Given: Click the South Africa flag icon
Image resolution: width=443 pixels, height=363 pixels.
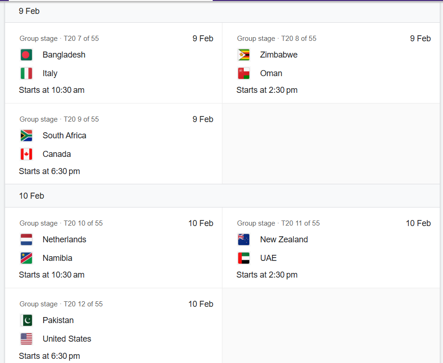Looking at the screenshot, I should point(26,136).
